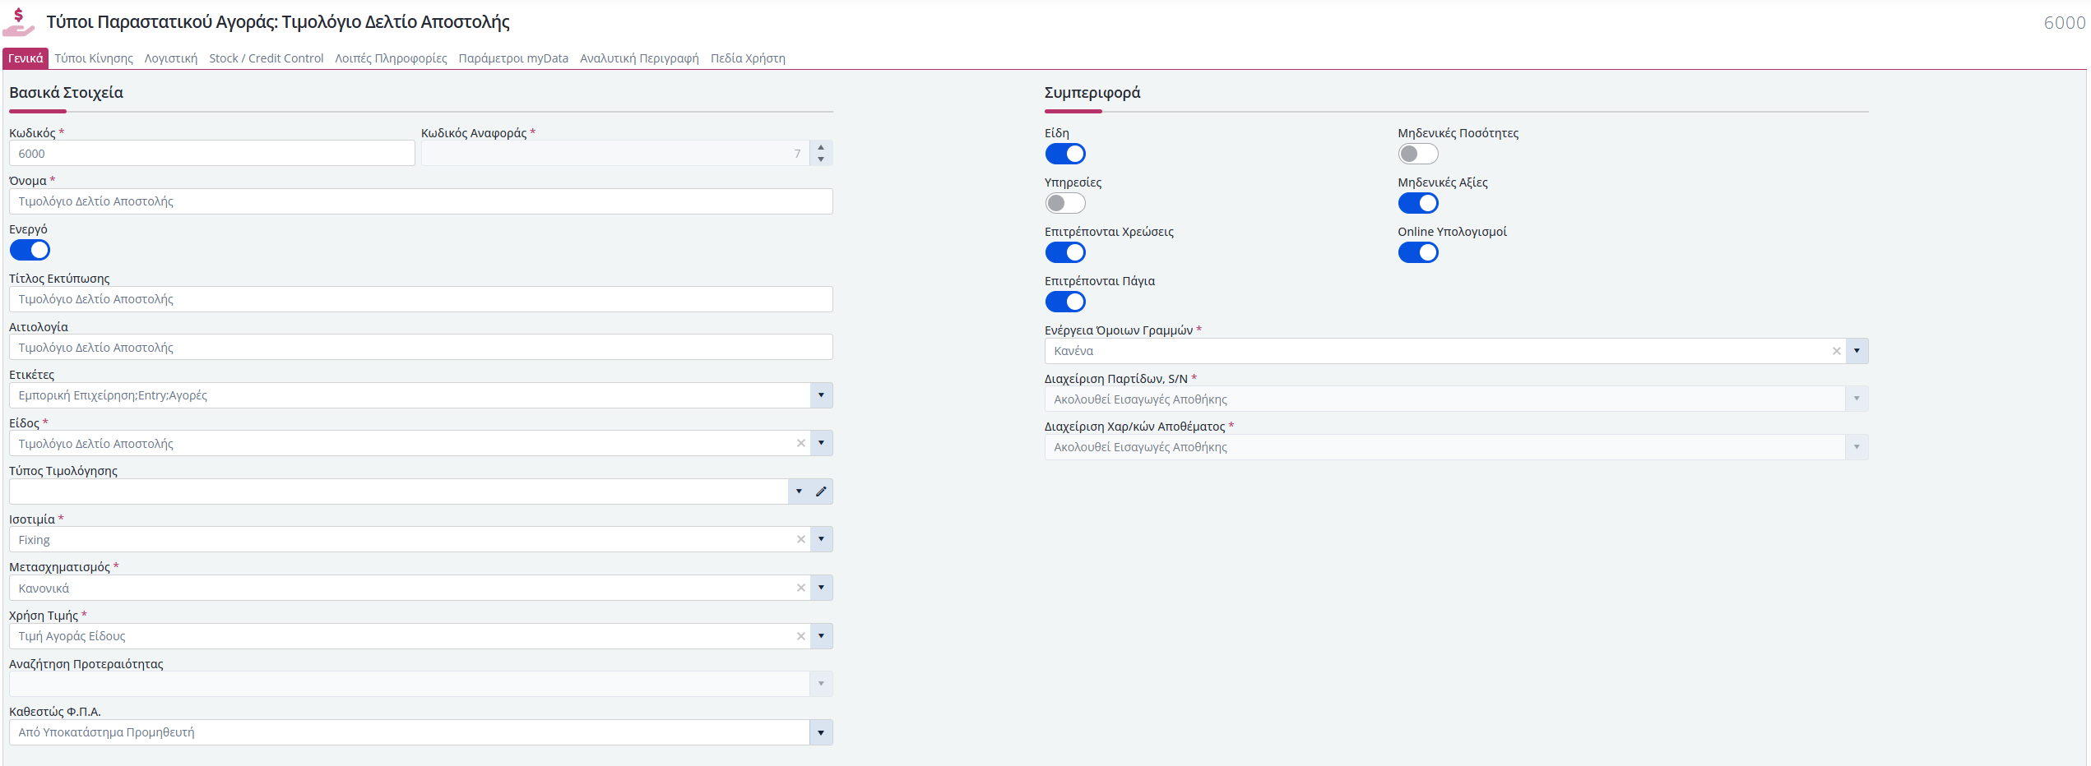
Task: Decrease Κωδικός Αναφοράς with down arrow
Action: (x=821, y=159)
